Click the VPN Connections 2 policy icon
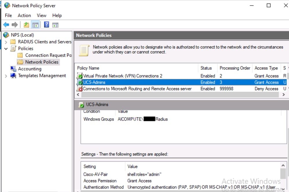 tap(80, 76)
